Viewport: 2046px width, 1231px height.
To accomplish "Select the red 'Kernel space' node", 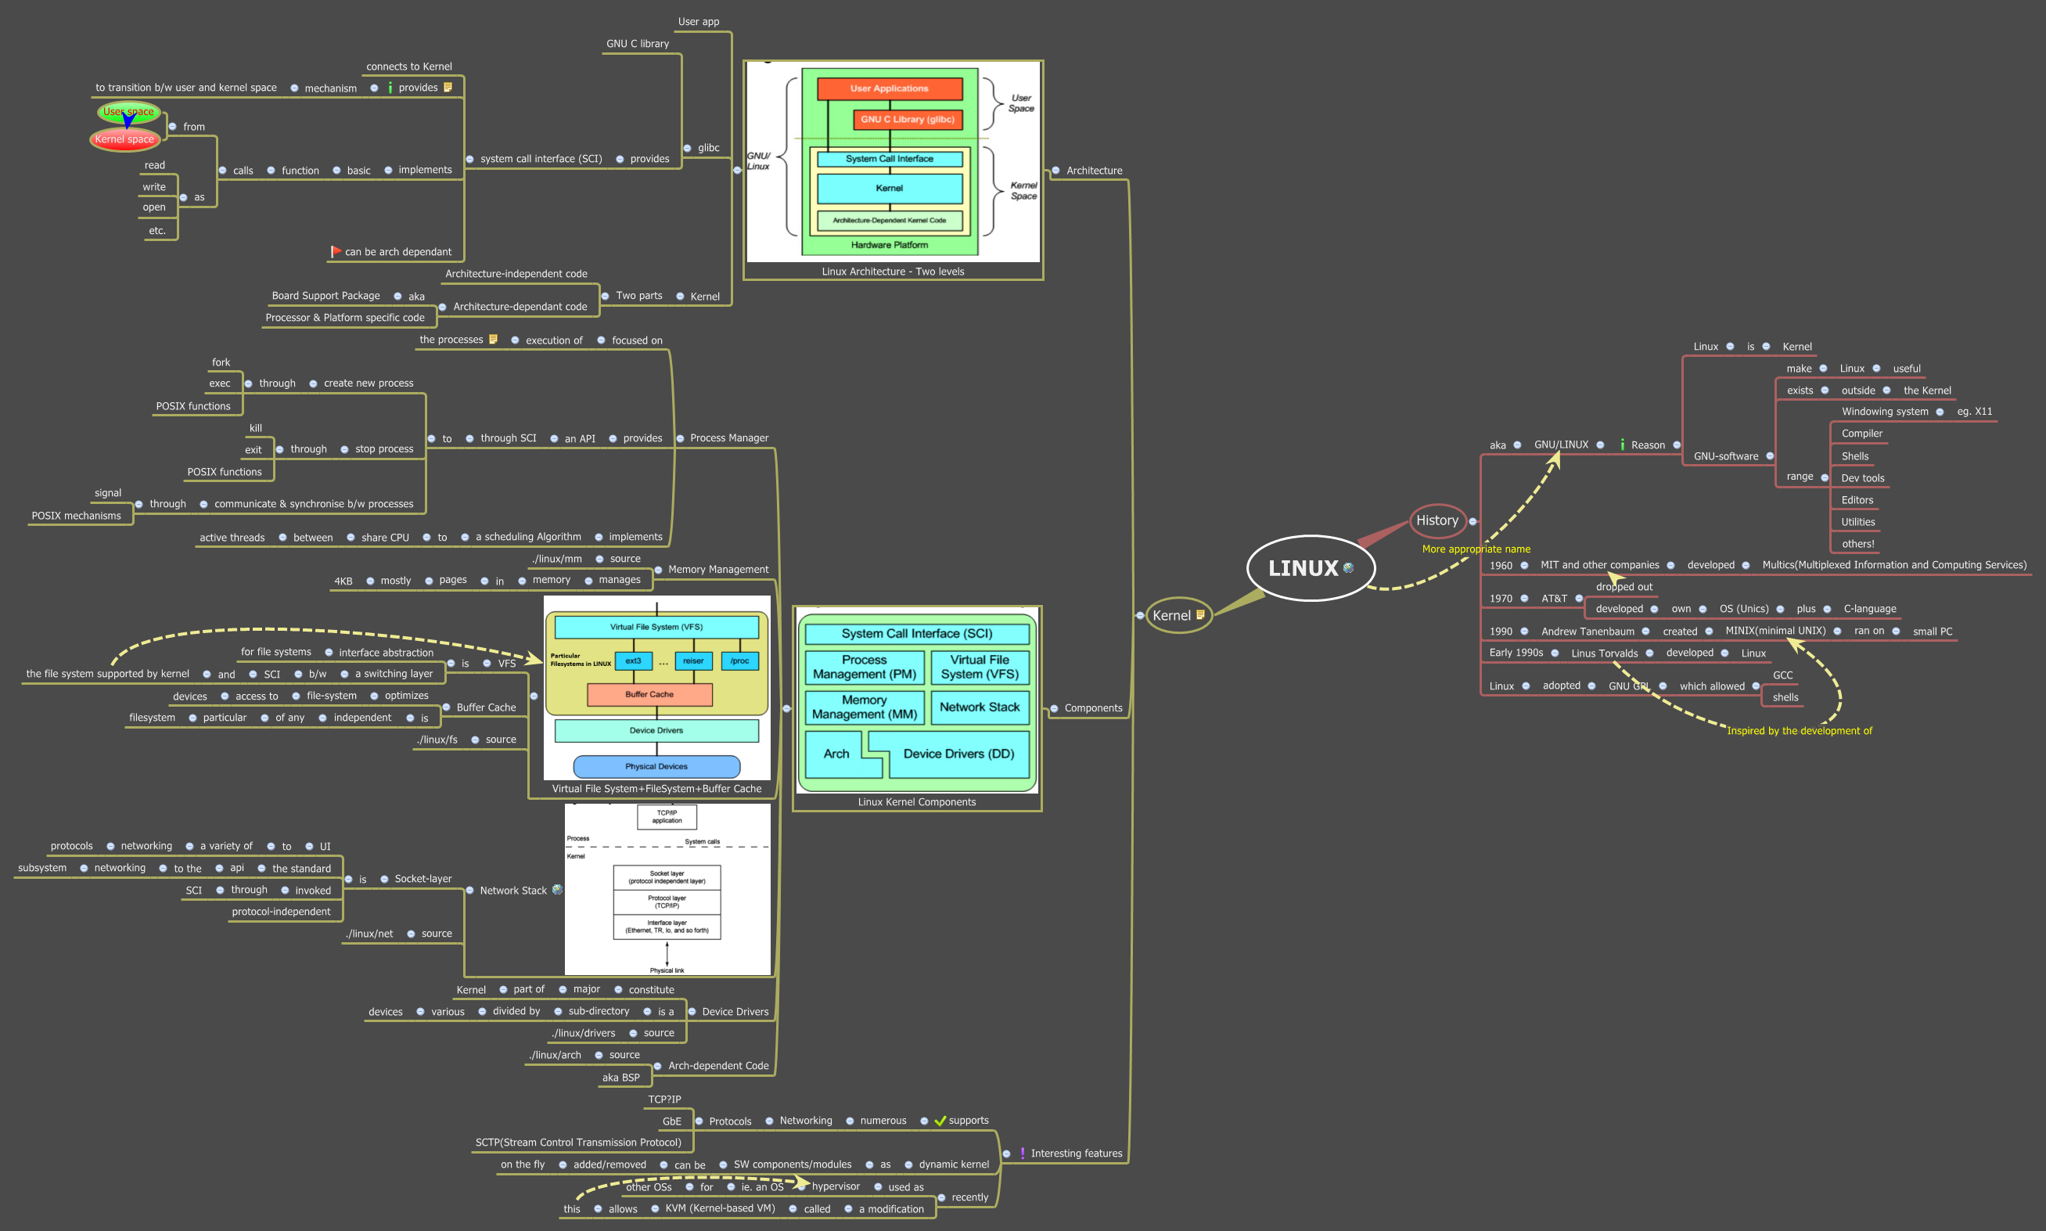I will [124, 139].
